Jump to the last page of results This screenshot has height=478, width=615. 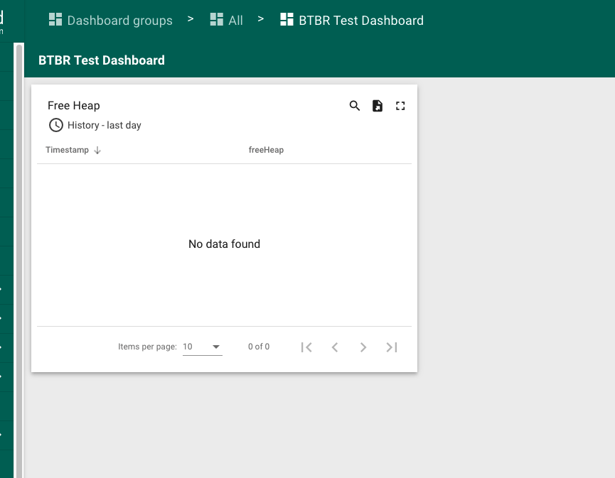(x=392, y=347)
